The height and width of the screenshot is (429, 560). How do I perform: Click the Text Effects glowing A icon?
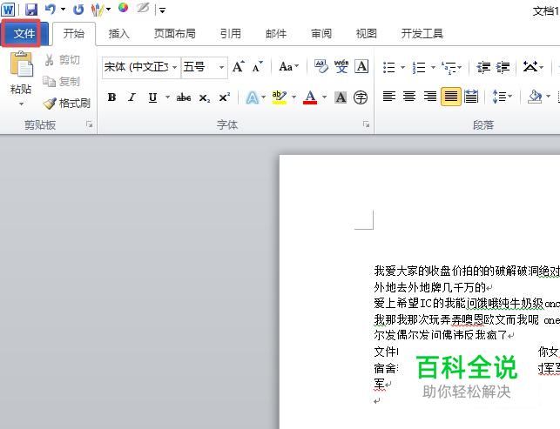click(253, 97)
